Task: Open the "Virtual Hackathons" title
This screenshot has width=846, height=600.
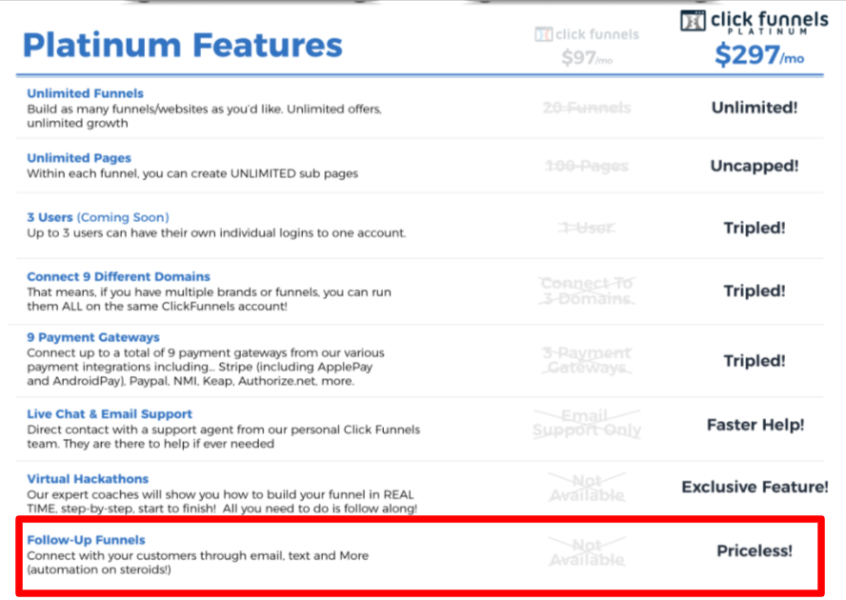Action: tap(88, 479)
